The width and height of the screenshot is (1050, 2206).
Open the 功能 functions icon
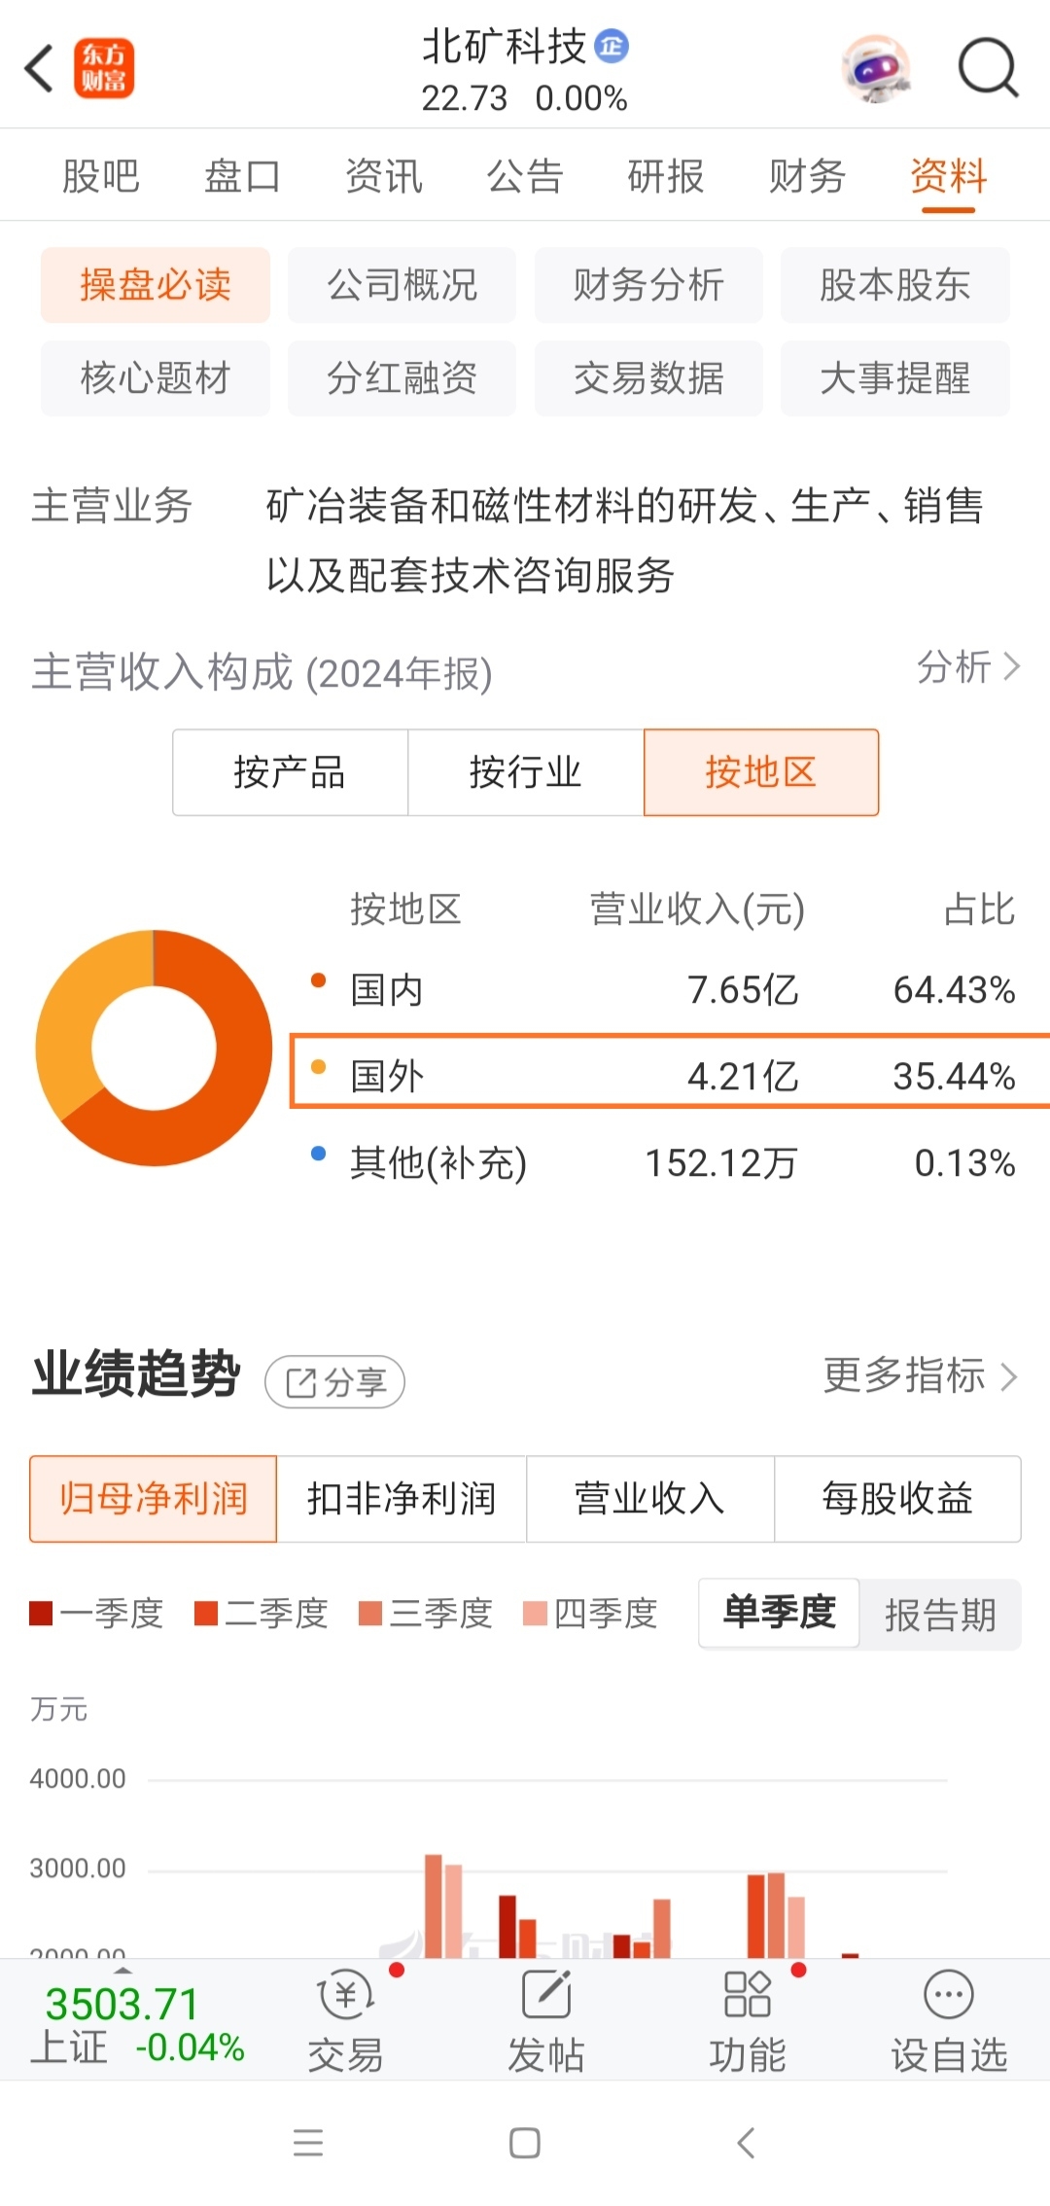[748, 1994]
